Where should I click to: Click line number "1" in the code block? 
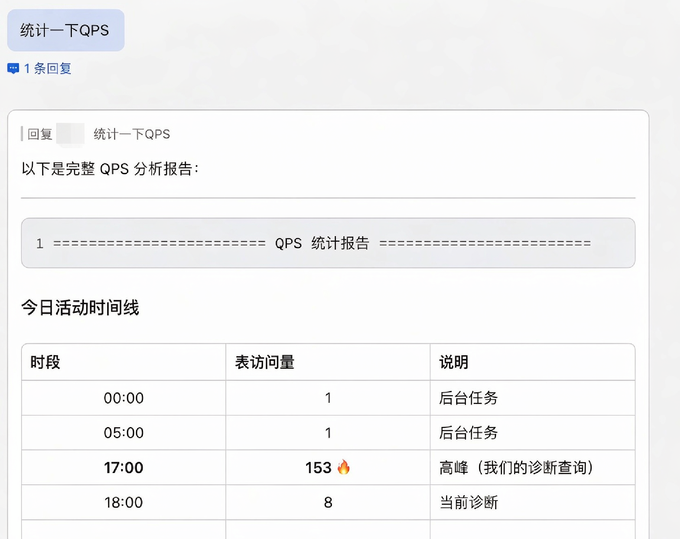[x=40, y=243]
